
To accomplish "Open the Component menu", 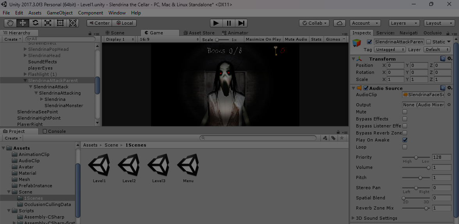I will [x=91, y=13].
